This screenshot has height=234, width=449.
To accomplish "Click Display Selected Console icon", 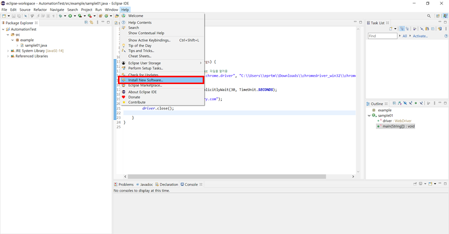I will 420,184.
